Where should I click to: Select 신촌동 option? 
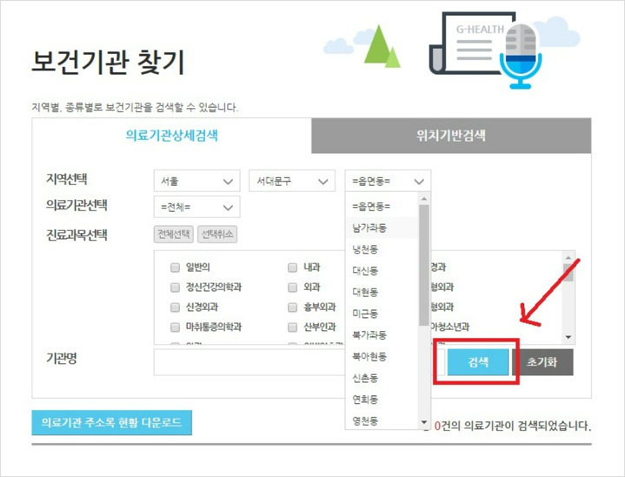(382, 377)
